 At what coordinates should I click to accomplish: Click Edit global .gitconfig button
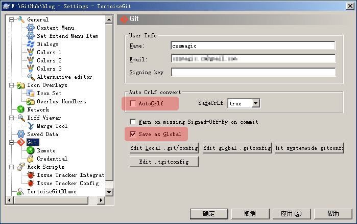coord(237,148)
